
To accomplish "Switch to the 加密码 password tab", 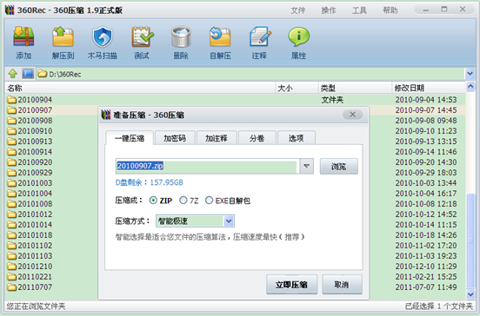I will click(x=175, y=138).
